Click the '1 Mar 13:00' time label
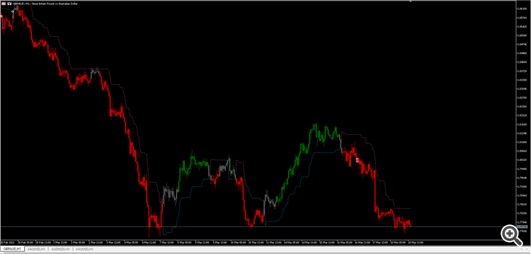This screenshot has width=531, height=254. click(60, 243)
